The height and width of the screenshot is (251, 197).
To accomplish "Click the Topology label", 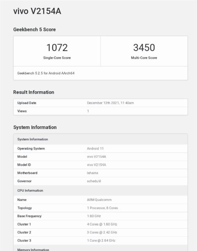I will [x=25, y=208].
